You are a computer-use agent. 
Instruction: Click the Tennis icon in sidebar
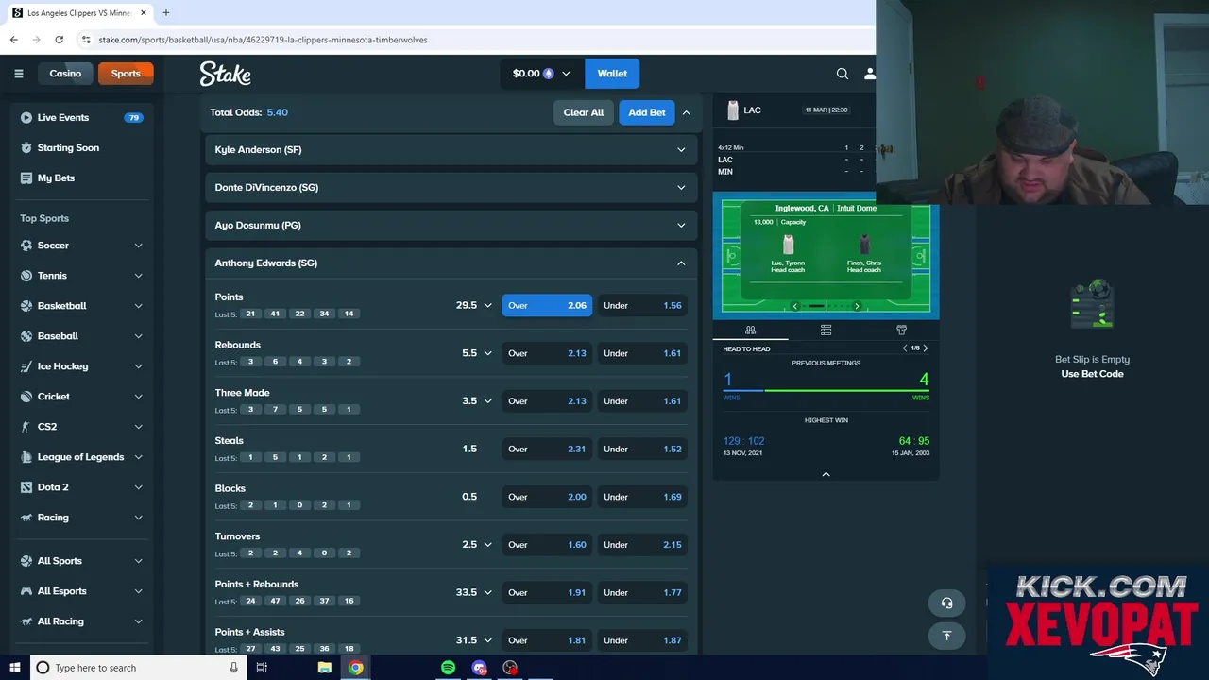26,276
